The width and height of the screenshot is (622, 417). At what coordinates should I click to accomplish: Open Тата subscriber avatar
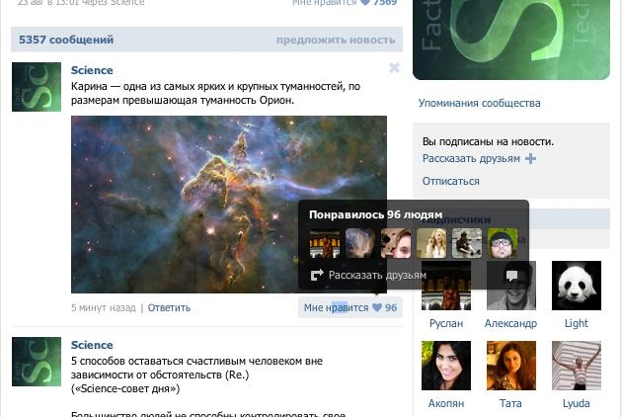point(511,366)
